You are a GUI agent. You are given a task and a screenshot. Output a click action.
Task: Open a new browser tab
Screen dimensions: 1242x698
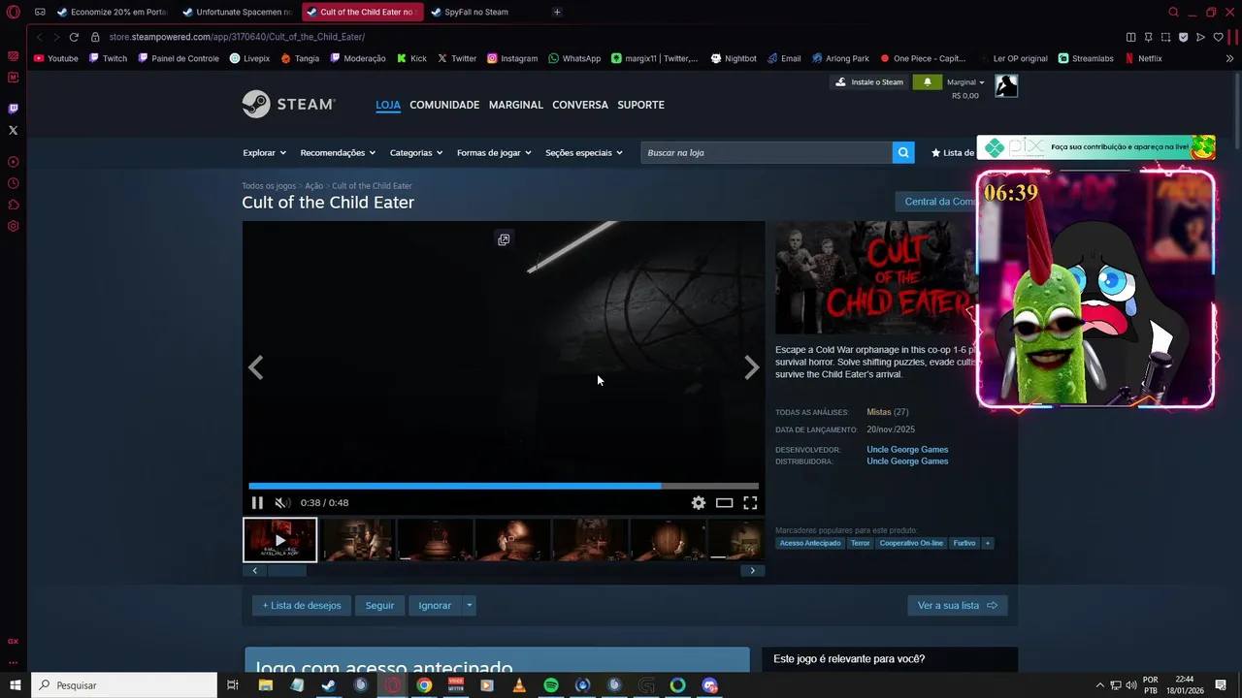(x=557, y=12)
